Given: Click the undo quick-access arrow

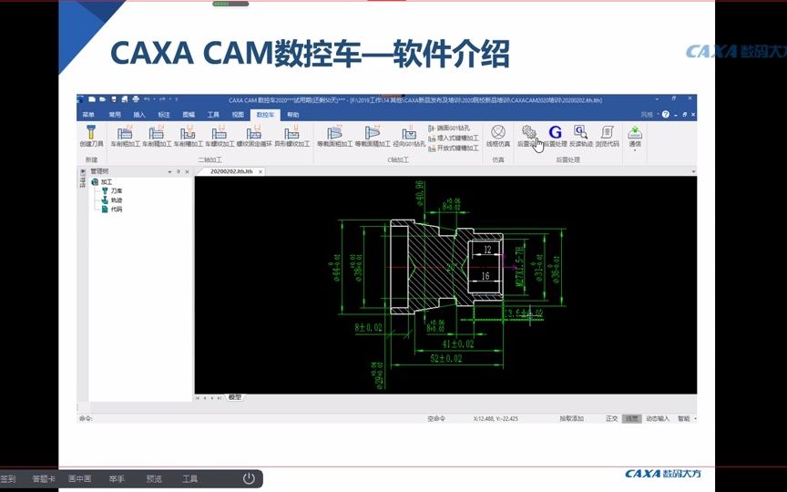Looking at the screenshot, I should [x=147, y=99].
